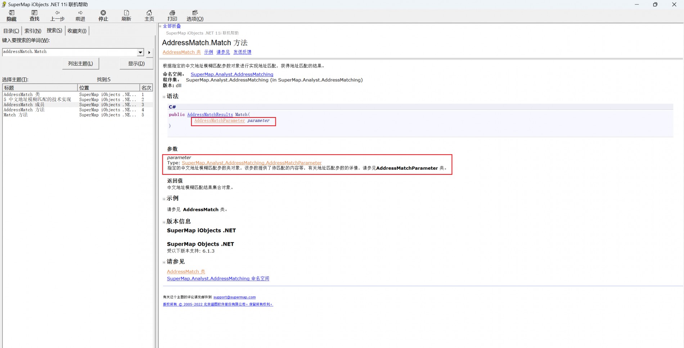684x348 pixels.
Task: Click the Find (查找) toolbar icon
Action: [x=35, y=15]
